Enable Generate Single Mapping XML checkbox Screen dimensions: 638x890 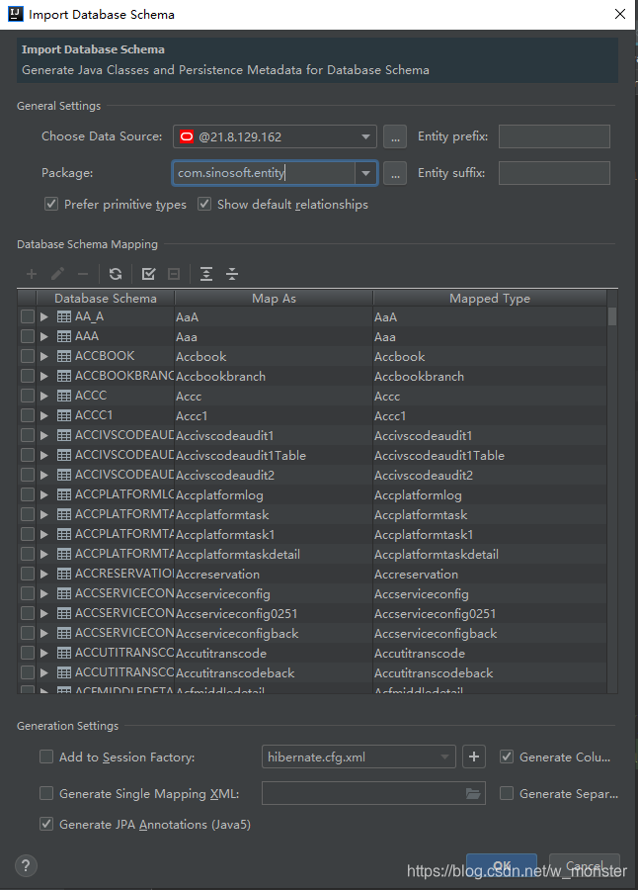tap(46, 793)
